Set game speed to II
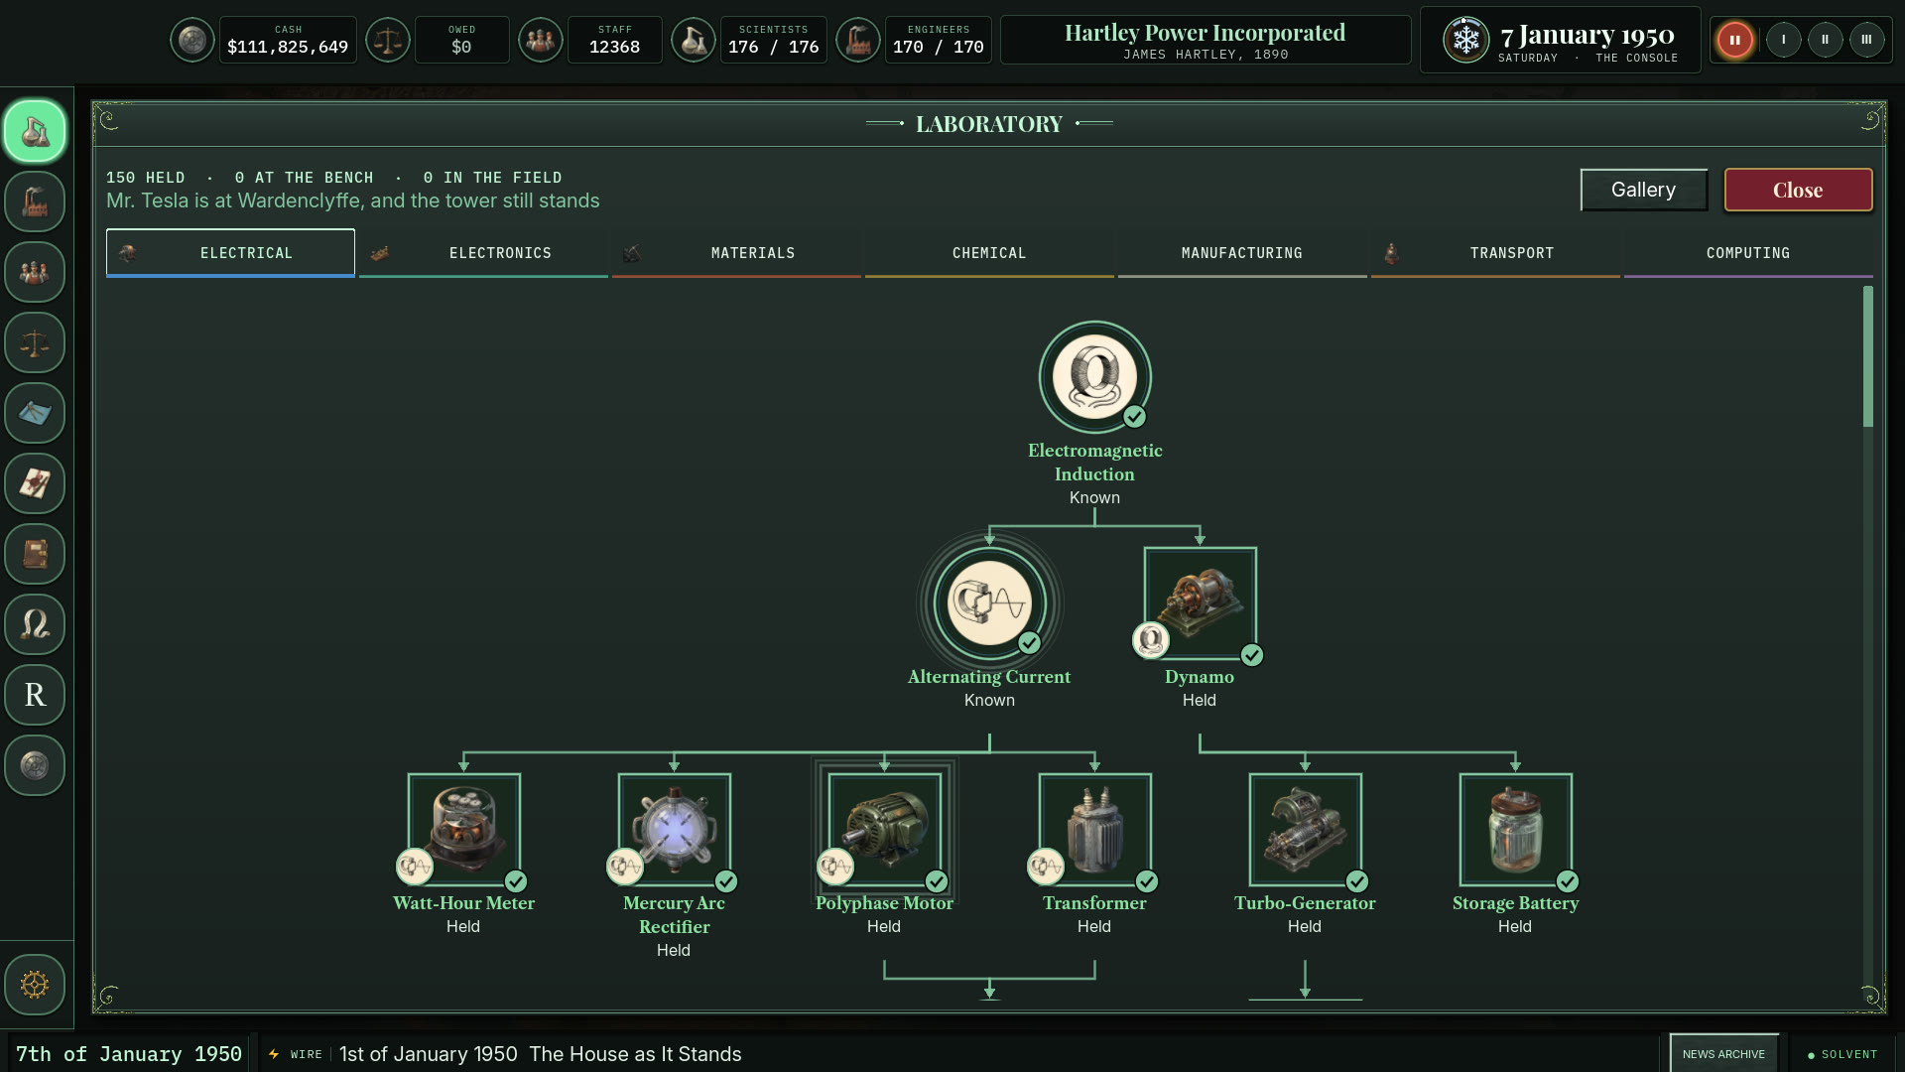The image size is (1905, 1072). tap(1825, 40)
